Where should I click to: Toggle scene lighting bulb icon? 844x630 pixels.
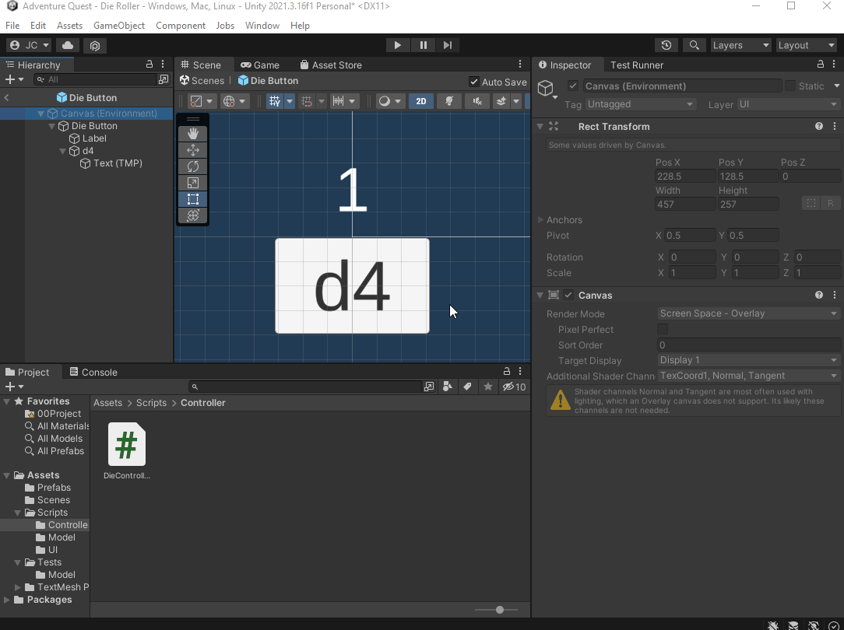click(449, 101)
